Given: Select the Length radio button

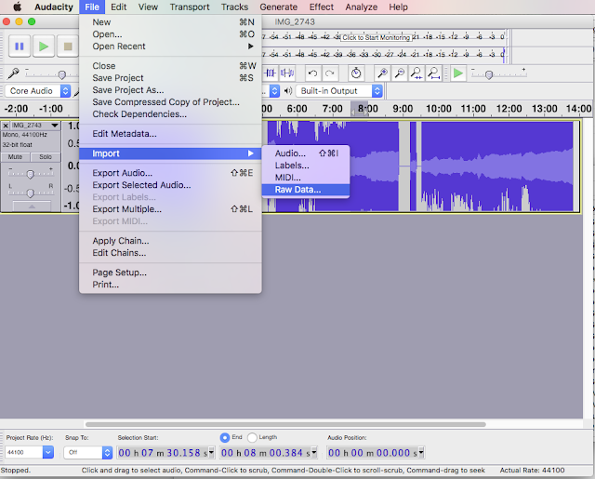Looking at the screenshot, I should (252, 438).
